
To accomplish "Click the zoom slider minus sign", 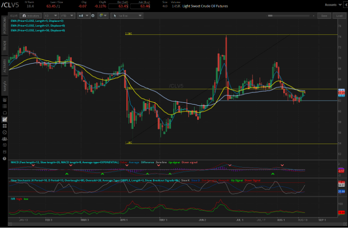I will pos(266,16).
